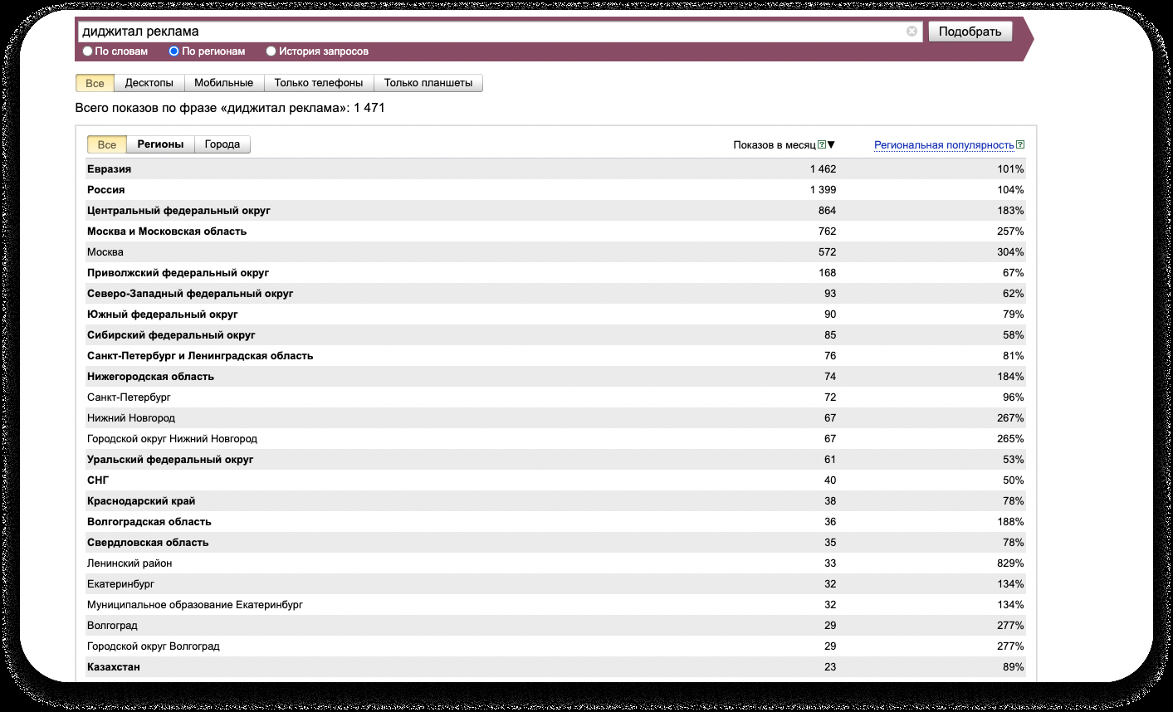The width and height of the screenshot is (1173, 712).
Task: Click popularity value 829% for Ленинский район
Action: click(1011, 563)
